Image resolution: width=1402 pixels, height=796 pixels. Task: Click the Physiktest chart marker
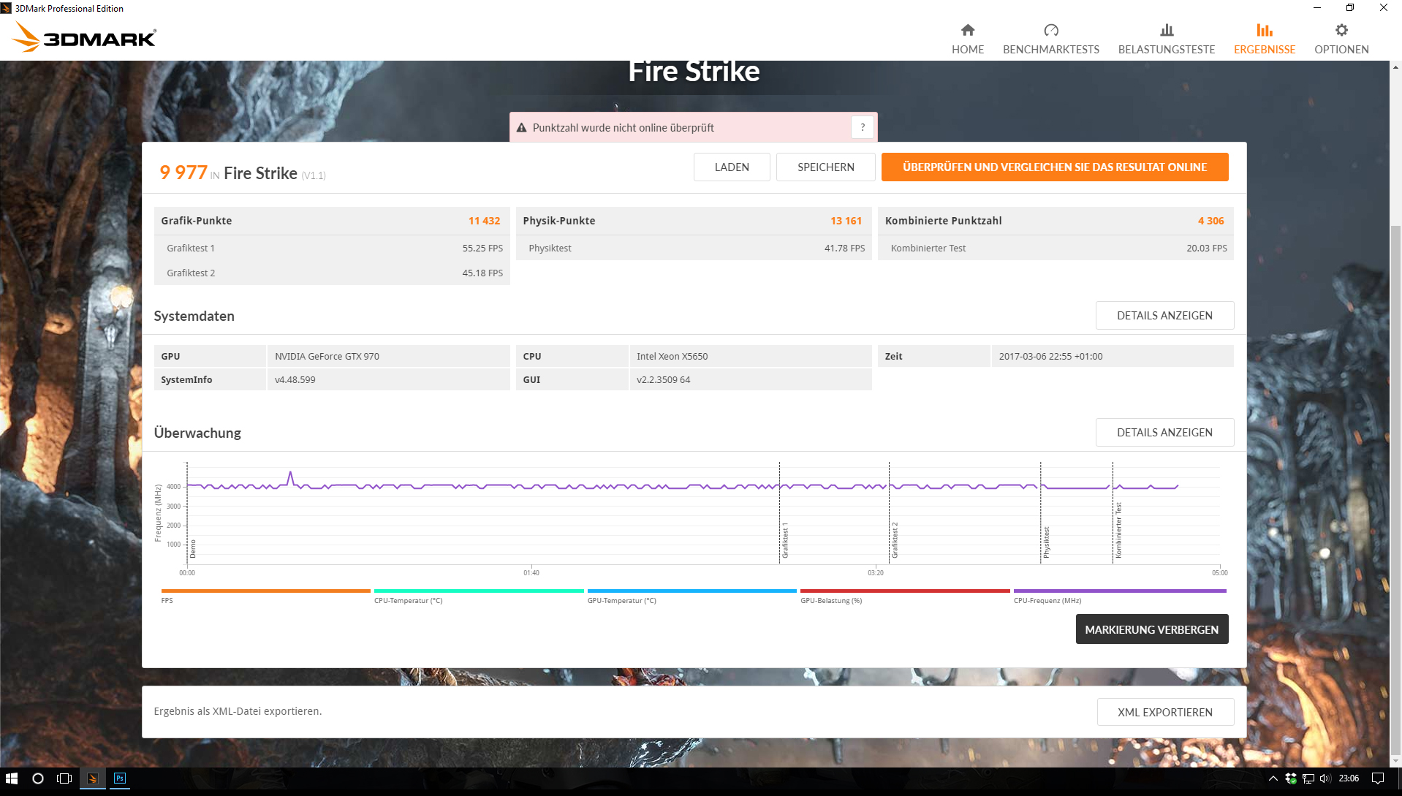point(1046,542)
